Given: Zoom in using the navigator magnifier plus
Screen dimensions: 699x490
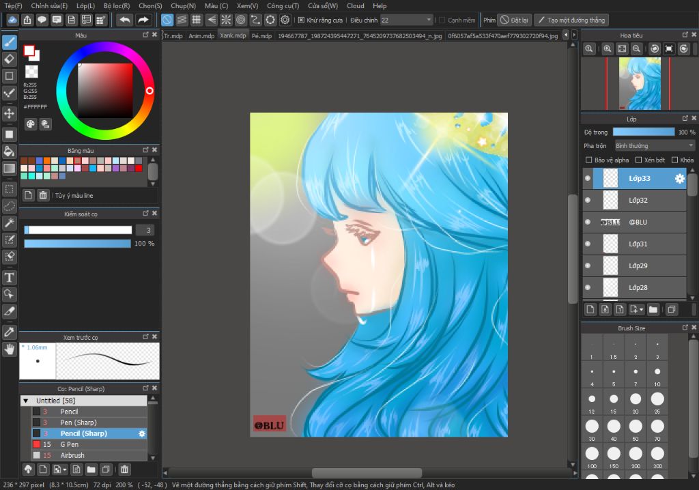Looking at the screenshot, I should point(607,49).
